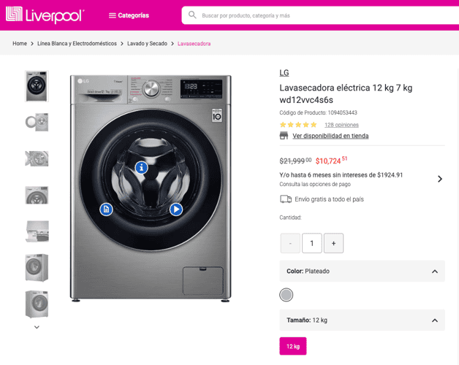Open the Categorías menu
Screen dimensions: 459x365
129,15
